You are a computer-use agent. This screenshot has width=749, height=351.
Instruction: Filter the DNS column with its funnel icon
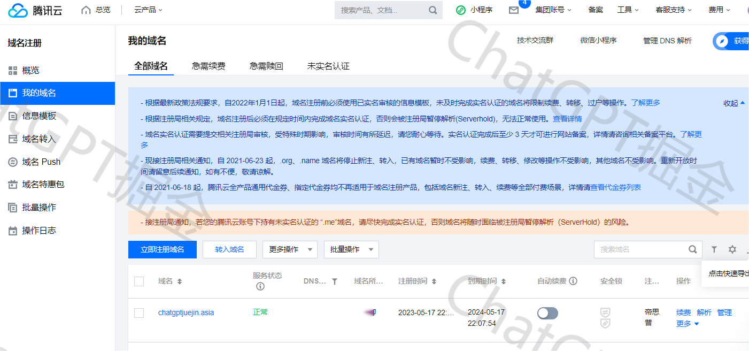335,281
